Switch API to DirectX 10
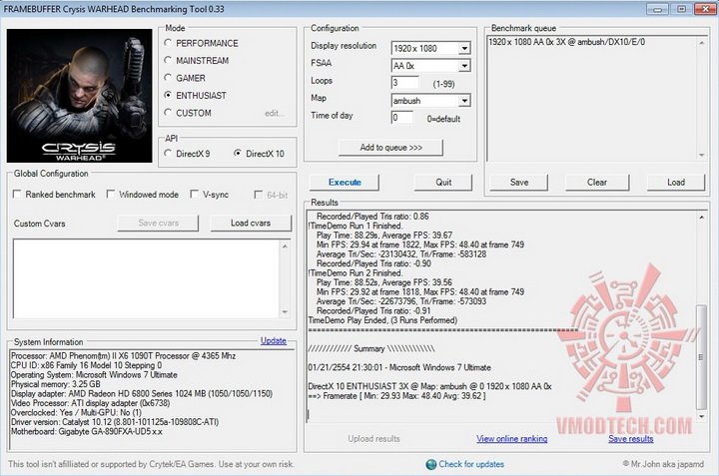Image resolution: width=719 pixels, height=476 pixels. pyautogui.click(x=238, y=153)
